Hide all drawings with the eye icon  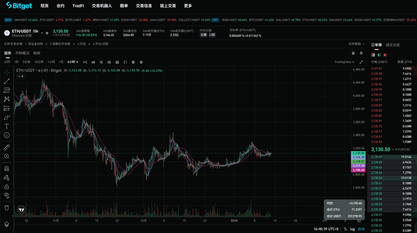[7, 195]
